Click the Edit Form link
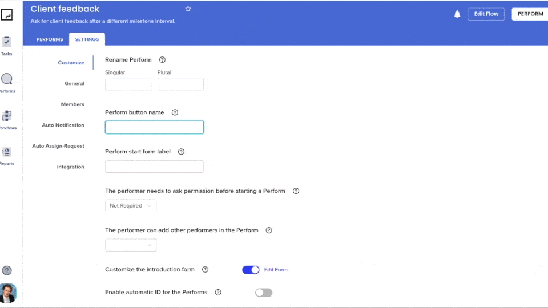This screenshot has width=548, height=308. 275,270
